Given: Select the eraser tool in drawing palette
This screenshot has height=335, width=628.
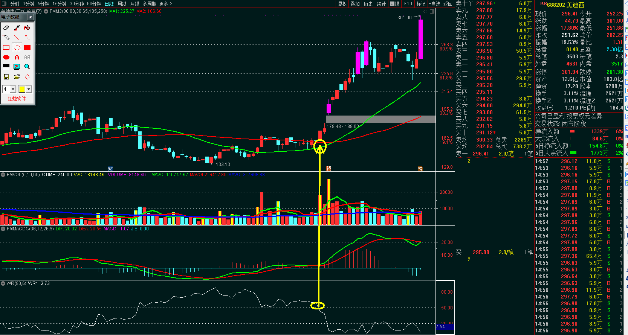Looking at the screenshot, I should 6,28.
